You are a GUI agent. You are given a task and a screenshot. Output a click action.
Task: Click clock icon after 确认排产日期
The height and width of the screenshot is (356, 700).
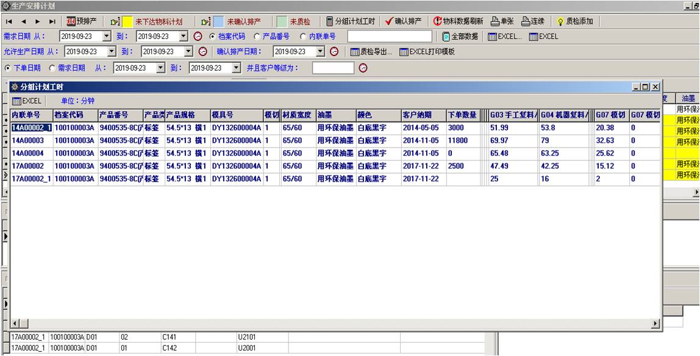coord(334,52)
